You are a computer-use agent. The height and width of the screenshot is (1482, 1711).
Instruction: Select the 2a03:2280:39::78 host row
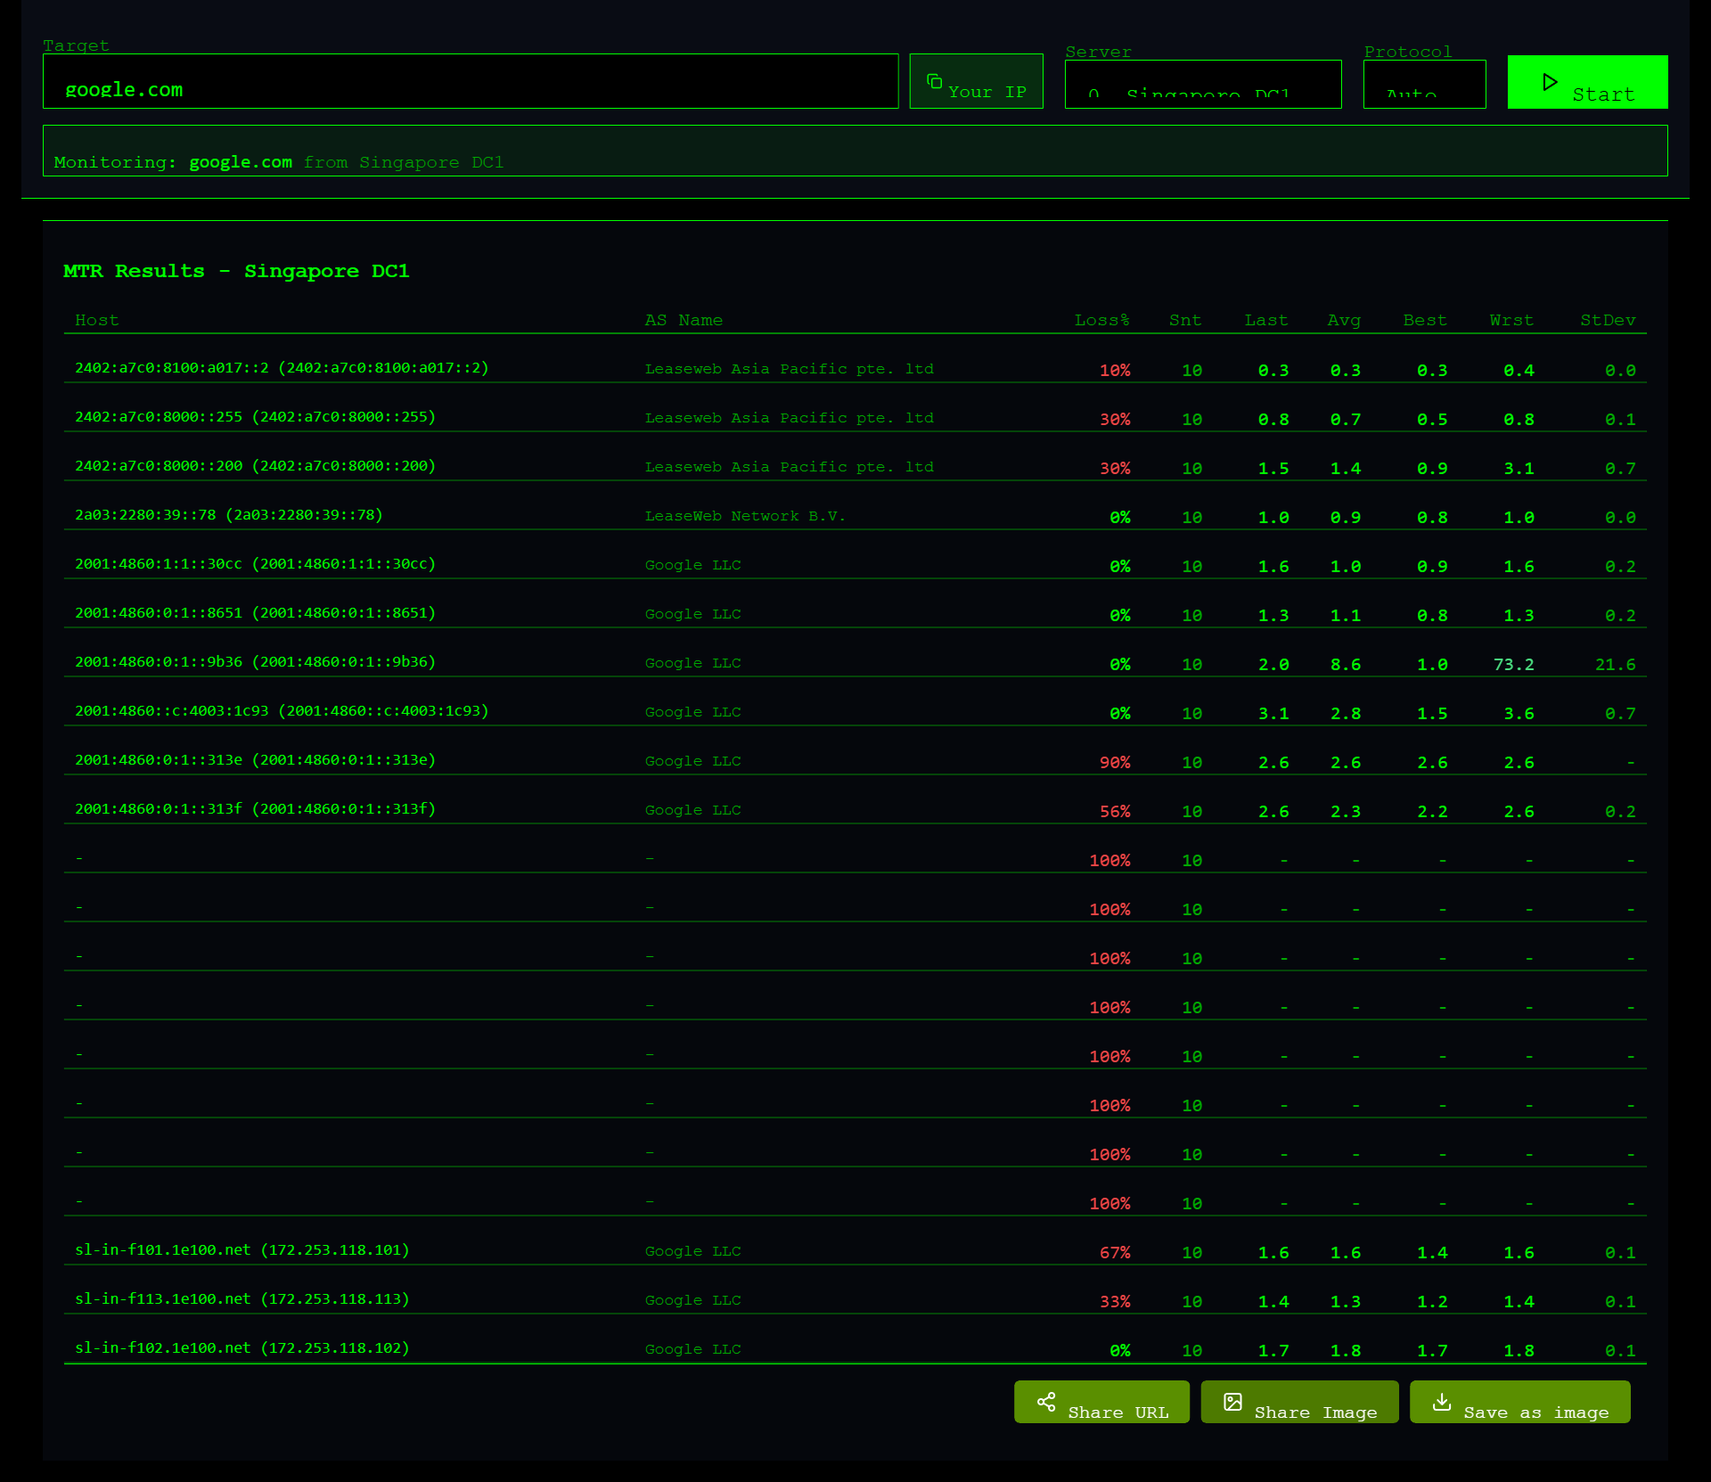[x=228, y=515]
